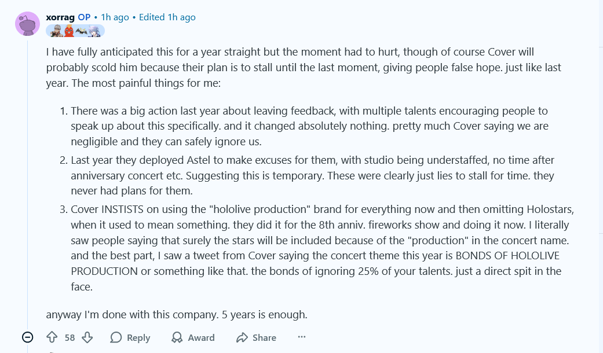Click the OP label next to username
Viewport: 603px width, 353px height.
click(x=84, y=17)
